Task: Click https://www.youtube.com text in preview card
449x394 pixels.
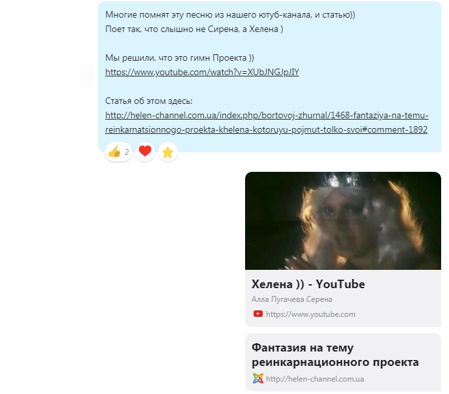Action: 310,314
